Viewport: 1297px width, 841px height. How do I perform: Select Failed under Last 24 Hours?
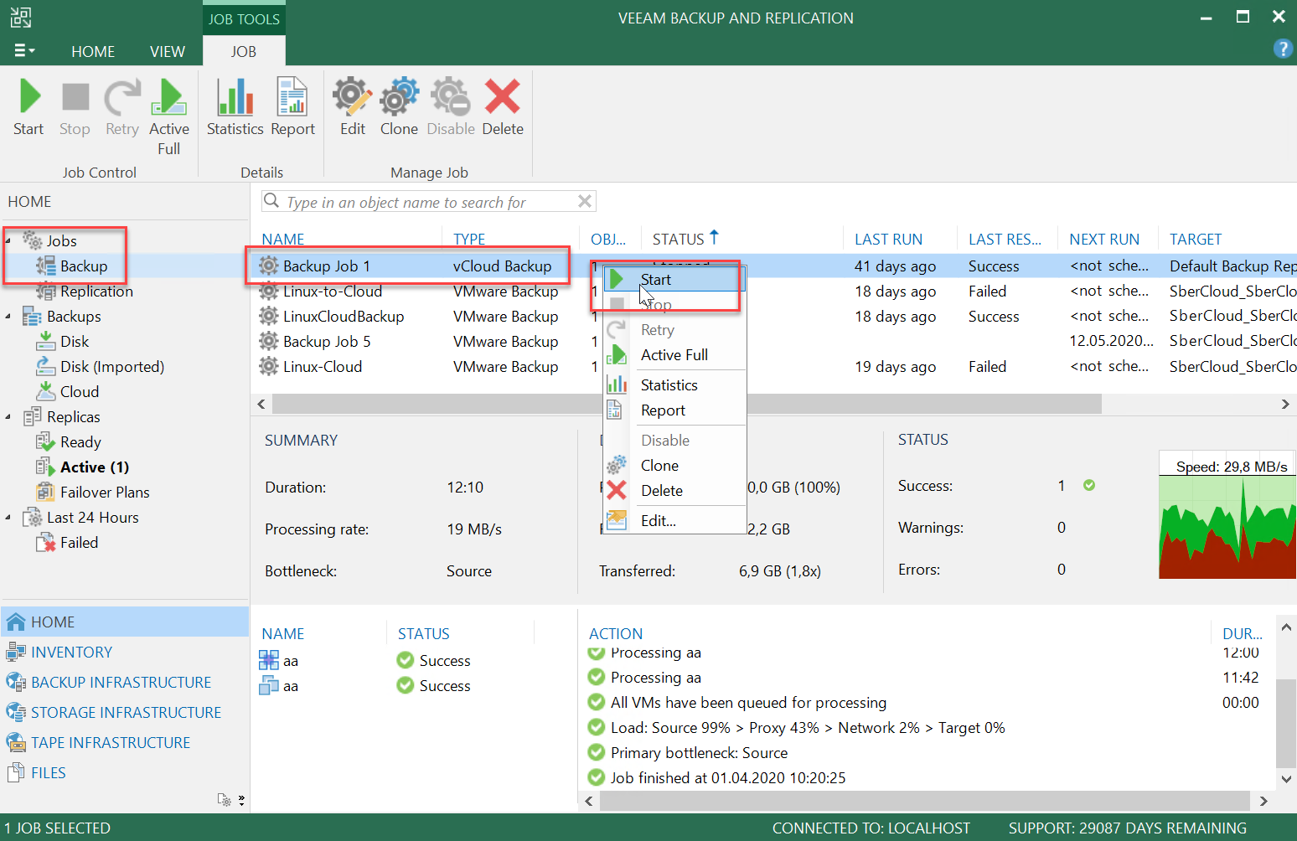[x=79, y=543]
